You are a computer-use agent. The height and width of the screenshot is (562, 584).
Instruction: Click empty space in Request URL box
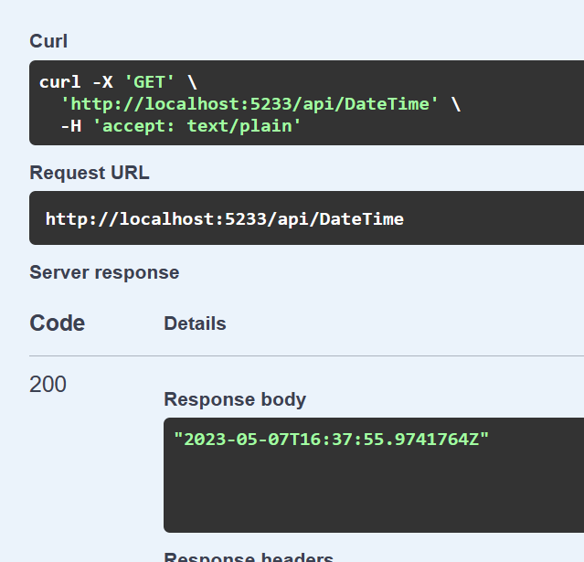click(x=503, y=218)
